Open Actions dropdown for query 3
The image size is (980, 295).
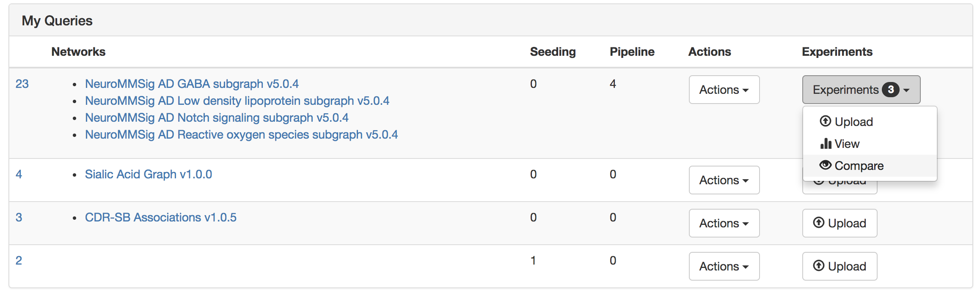tap(724, 223)
